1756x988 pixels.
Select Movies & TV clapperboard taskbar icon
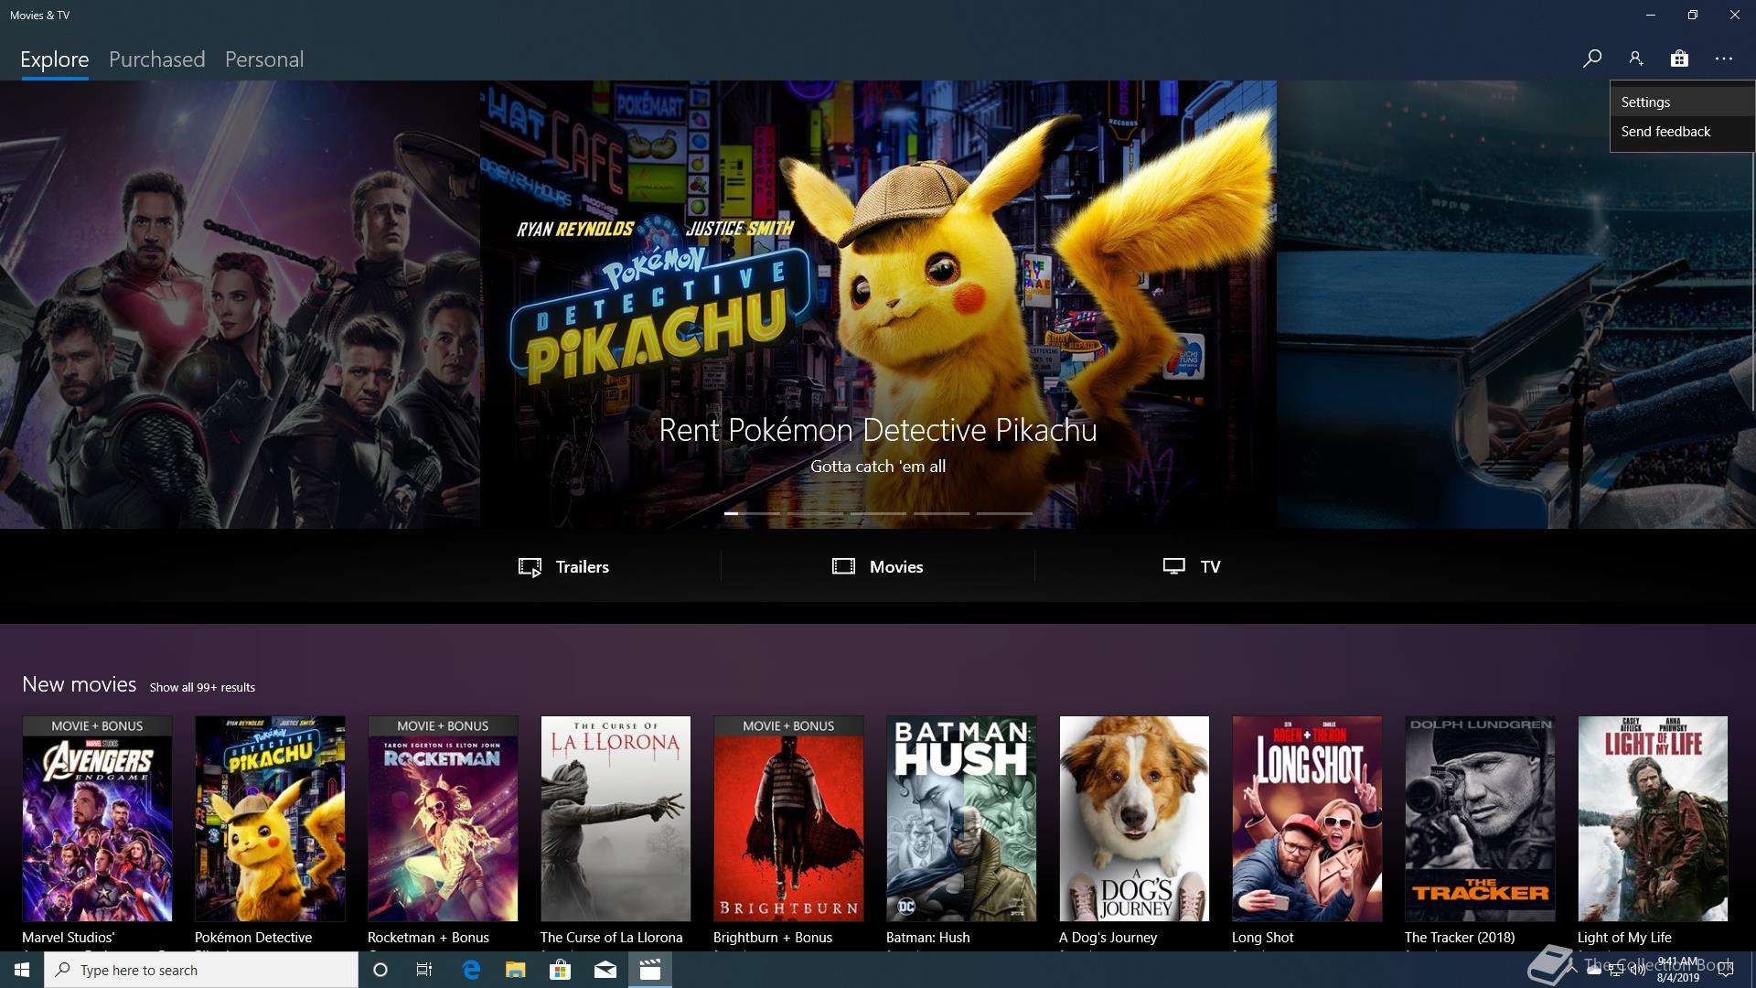point(650,970)
